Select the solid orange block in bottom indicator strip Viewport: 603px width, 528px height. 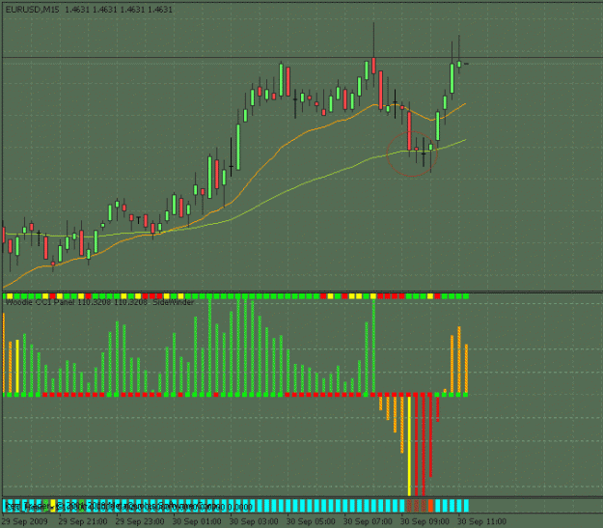click(430, 506)
